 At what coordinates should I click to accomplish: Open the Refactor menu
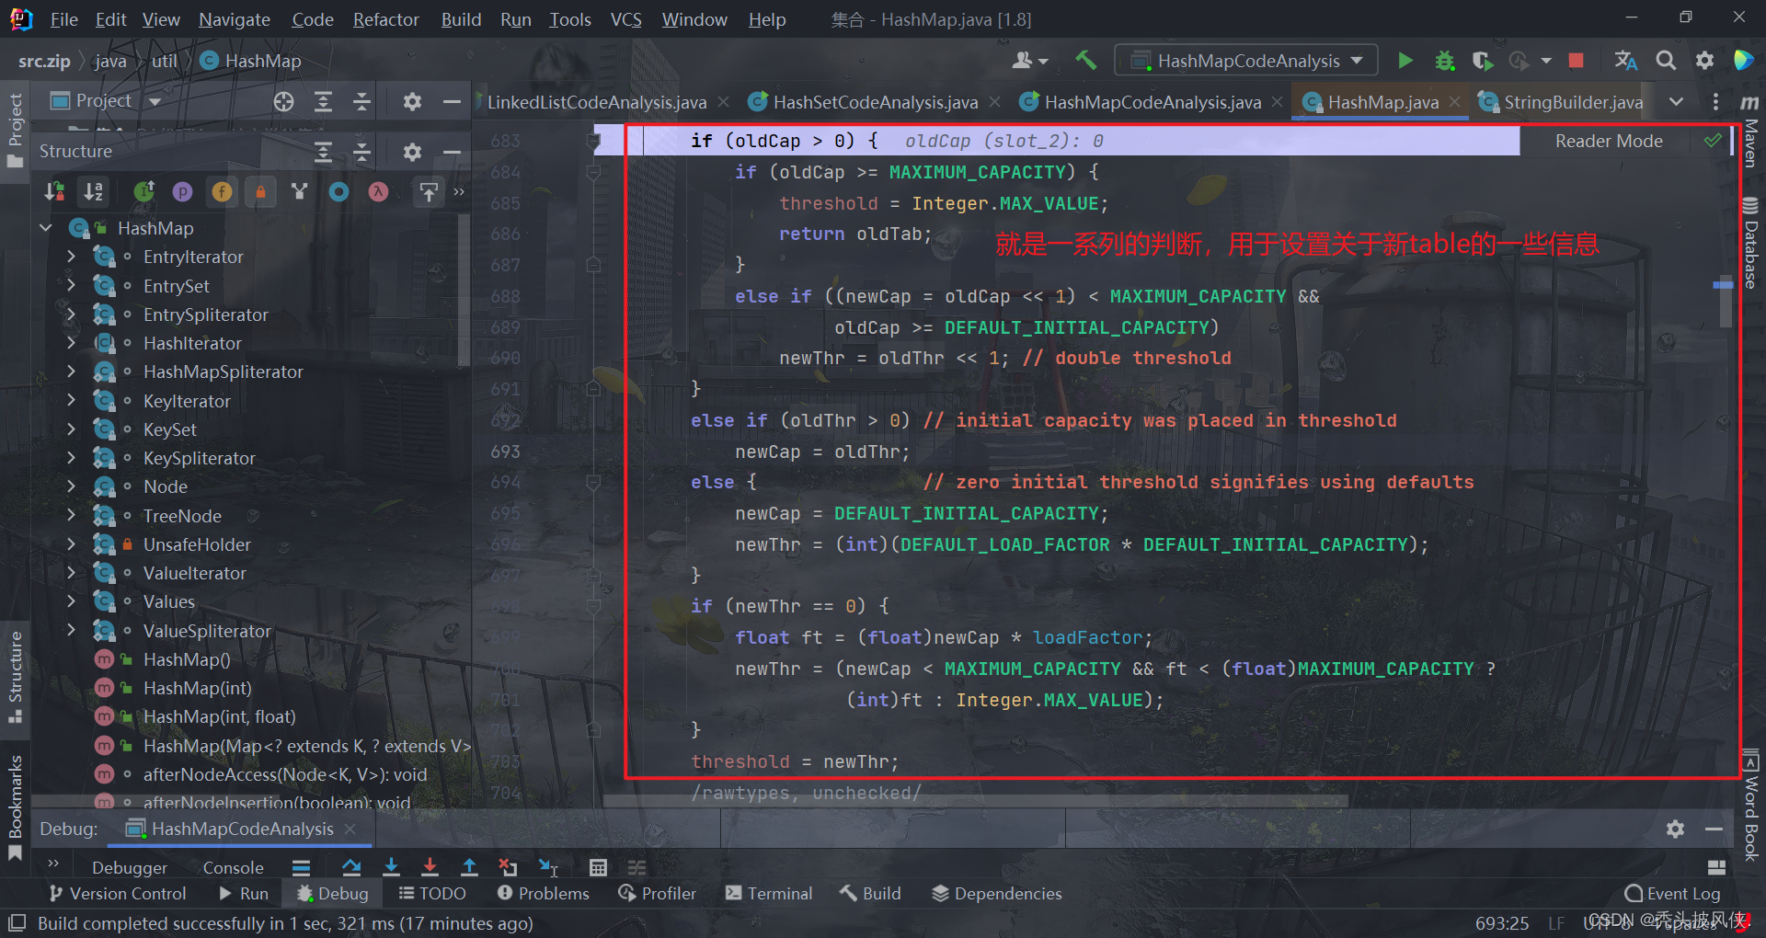(x=385, y=19)
